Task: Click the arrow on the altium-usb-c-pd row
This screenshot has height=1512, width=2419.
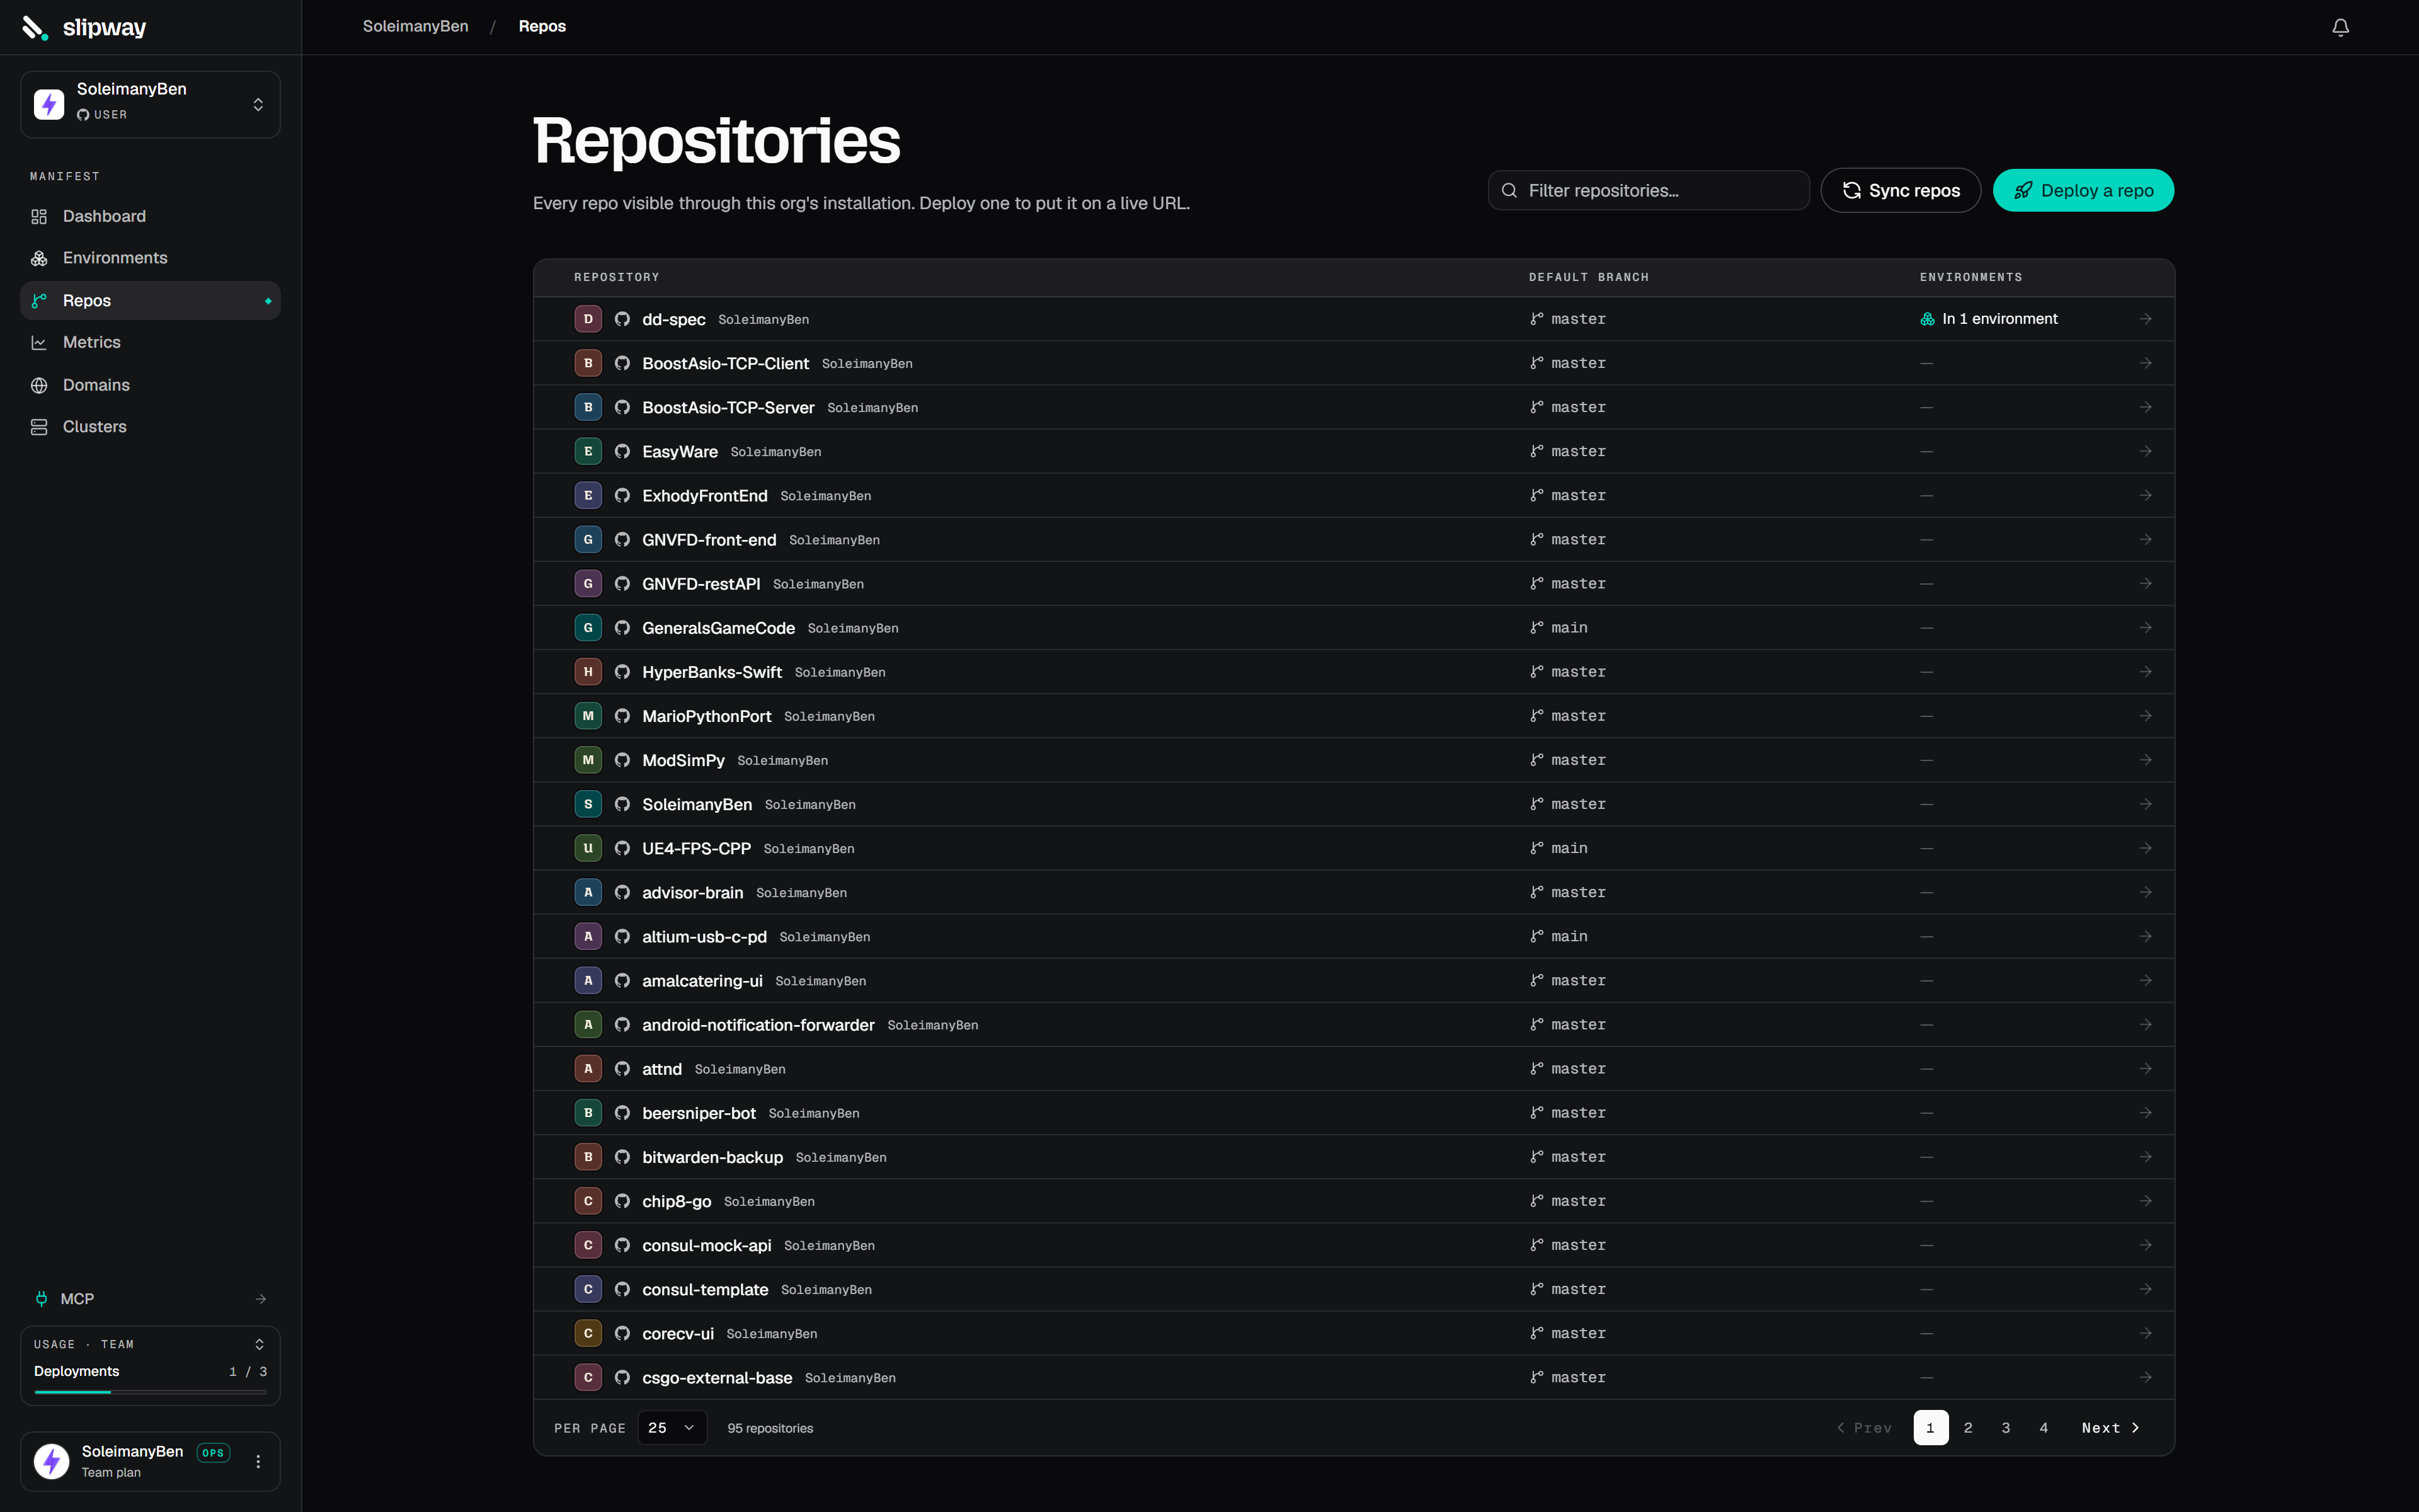Action: (2145, 936)
